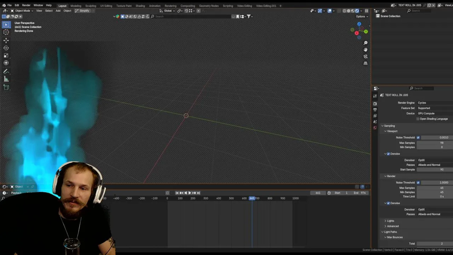Toggle viewport overlays visibility
This screenshot has height=255, width=453.
click(329, 11)
